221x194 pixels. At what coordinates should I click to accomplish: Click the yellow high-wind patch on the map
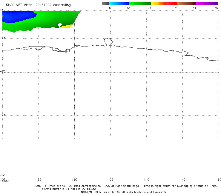(66, 26)
